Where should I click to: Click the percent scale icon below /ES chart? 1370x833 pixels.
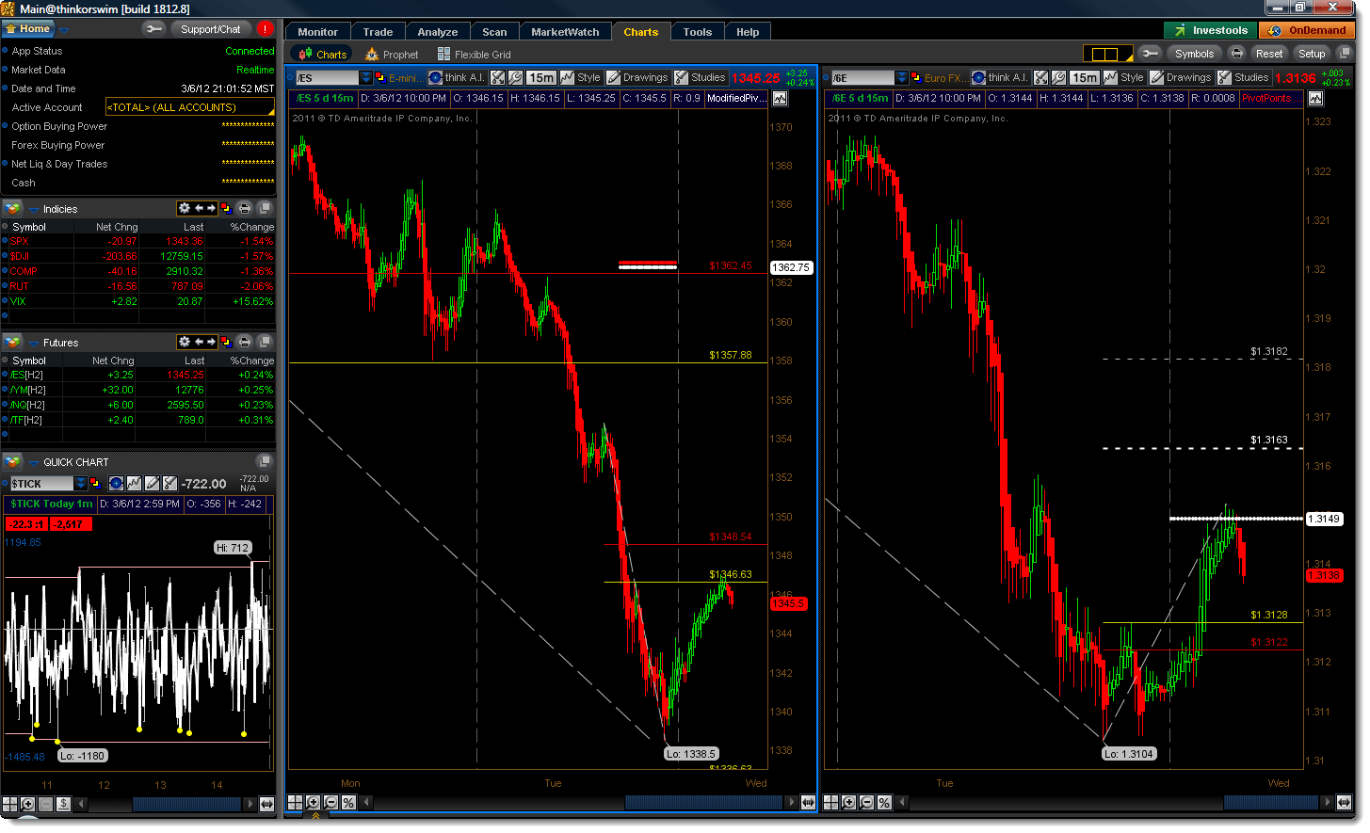[x=348, y=803]
